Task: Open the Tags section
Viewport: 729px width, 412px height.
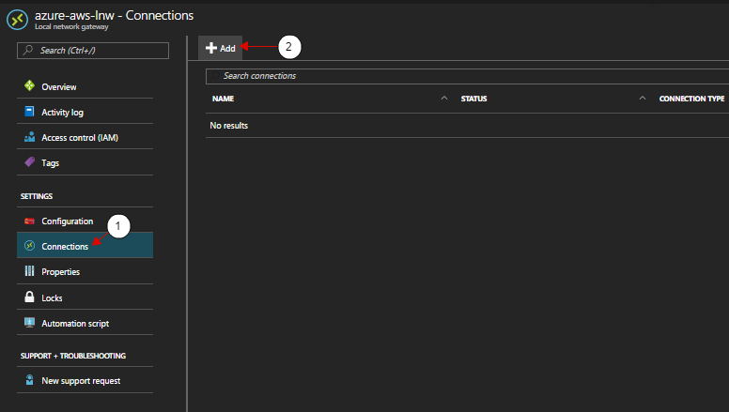Action: click(85, 163)
